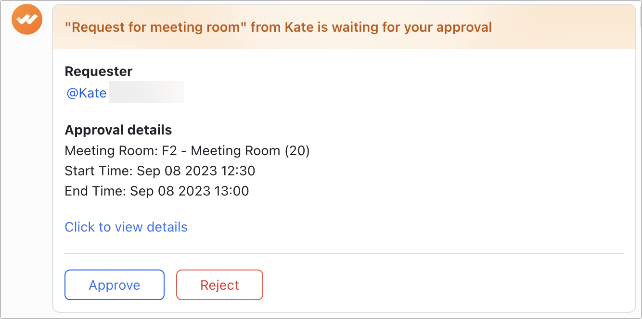Click the Requester section label
642x319 pixels.
pos(98,71)
